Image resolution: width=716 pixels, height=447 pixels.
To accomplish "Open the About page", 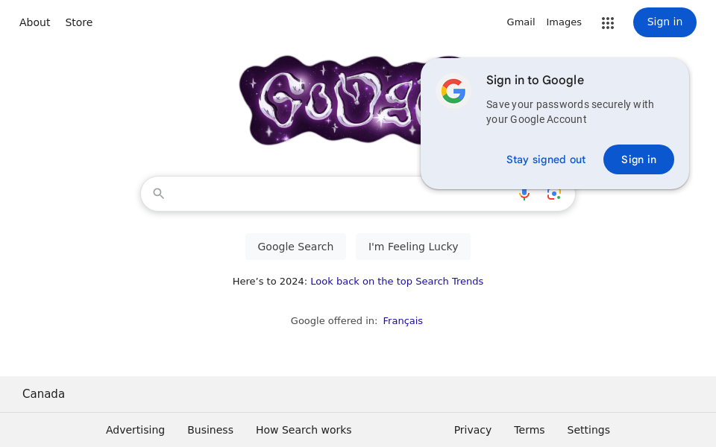I will 34,22.
